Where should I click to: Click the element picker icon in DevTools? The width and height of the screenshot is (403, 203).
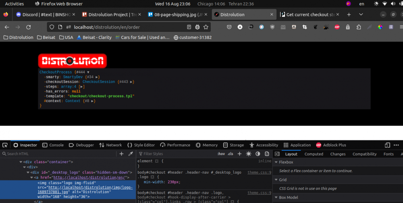(5, 145)
